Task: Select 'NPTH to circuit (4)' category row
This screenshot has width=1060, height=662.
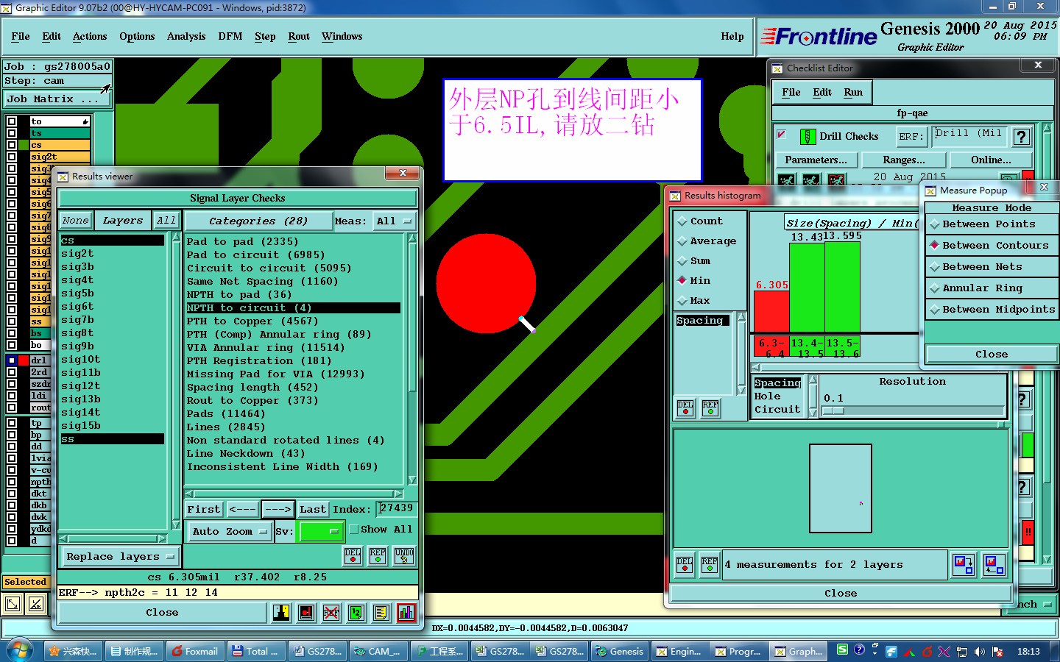Action: point(293,307)
